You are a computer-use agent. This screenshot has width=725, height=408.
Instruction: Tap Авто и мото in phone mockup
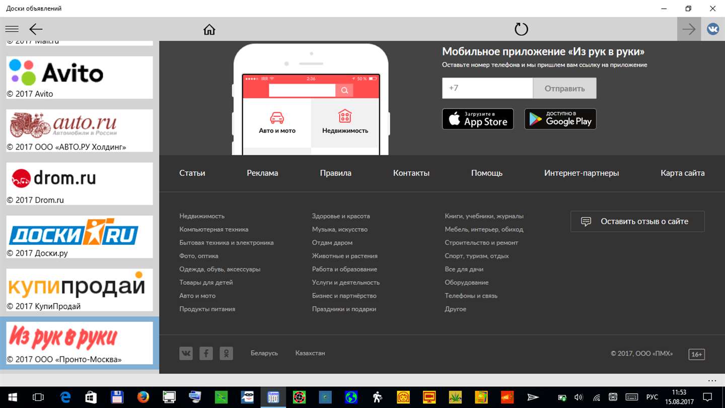point(277,123)
